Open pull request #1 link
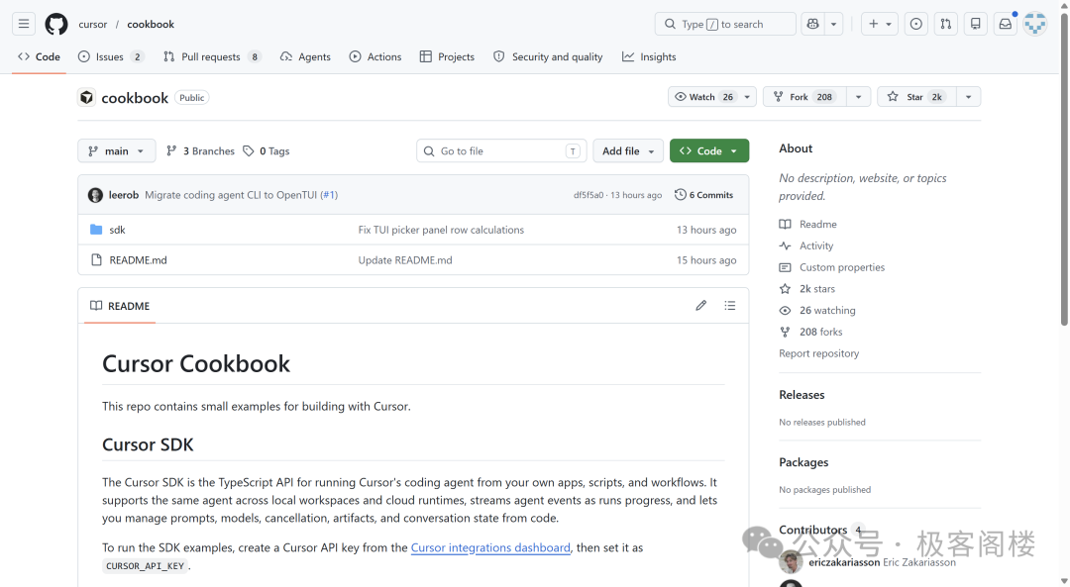The image size is (1070, 587). click(x=329, y=195)
